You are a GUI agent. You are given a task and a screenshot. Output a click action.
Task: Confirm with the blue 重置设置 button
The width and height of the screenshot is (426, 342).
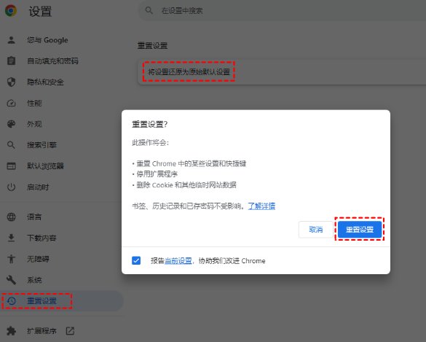coord(360,230)
